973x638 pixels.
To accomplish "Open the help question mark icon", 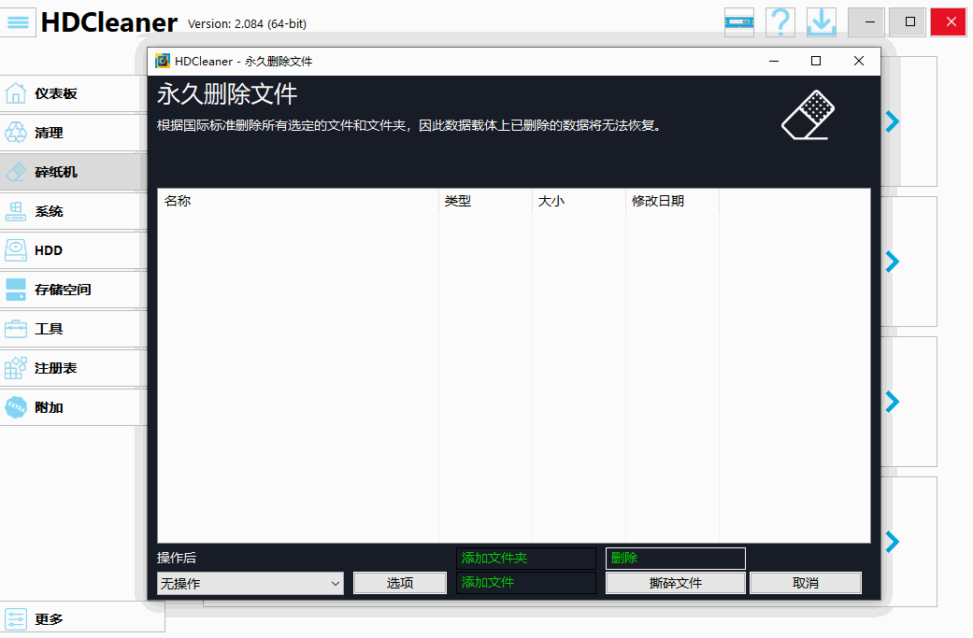I will [x=780, y=22].
